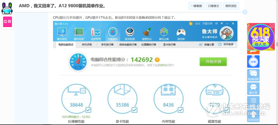Open the 问题反馈 feedback link
The height and width of the screenshot is (125, 278).
207,23
